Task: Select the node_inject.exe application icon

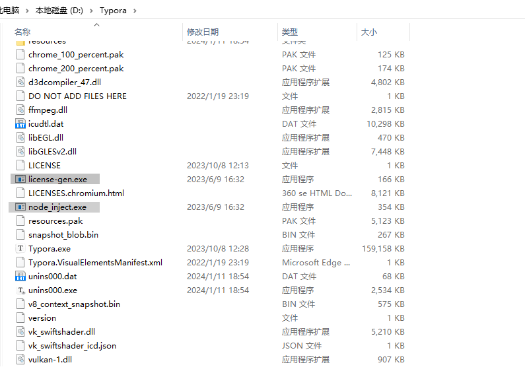Action: 20,207
